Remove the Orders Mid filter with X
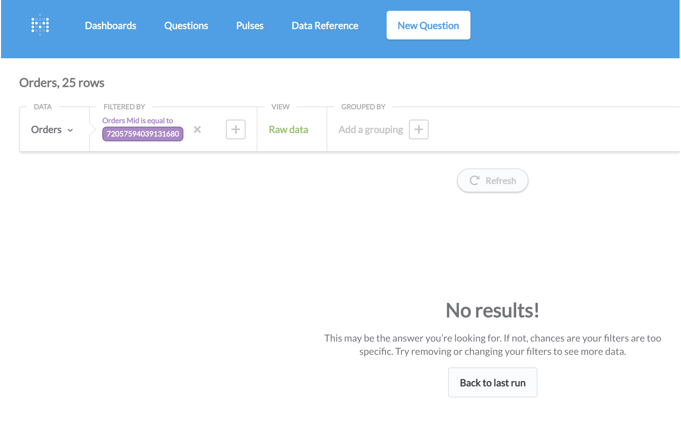 197,129
